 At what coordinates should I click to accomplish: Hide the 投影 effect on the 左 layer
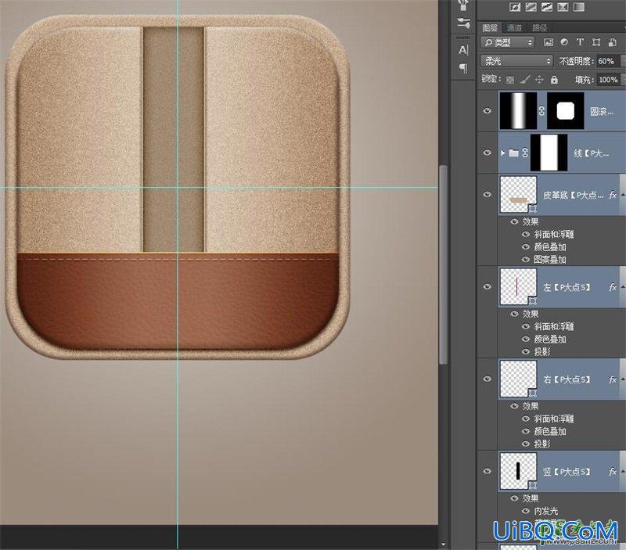pyautogui.click(x=526, y=351)
